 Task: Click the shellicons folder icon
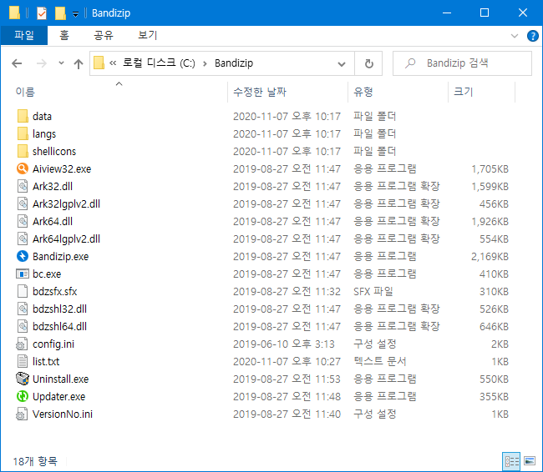pos(23,151)
